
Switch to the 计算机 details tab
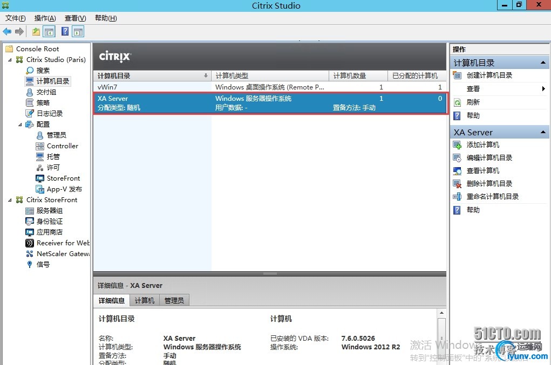tap(145, 300)
